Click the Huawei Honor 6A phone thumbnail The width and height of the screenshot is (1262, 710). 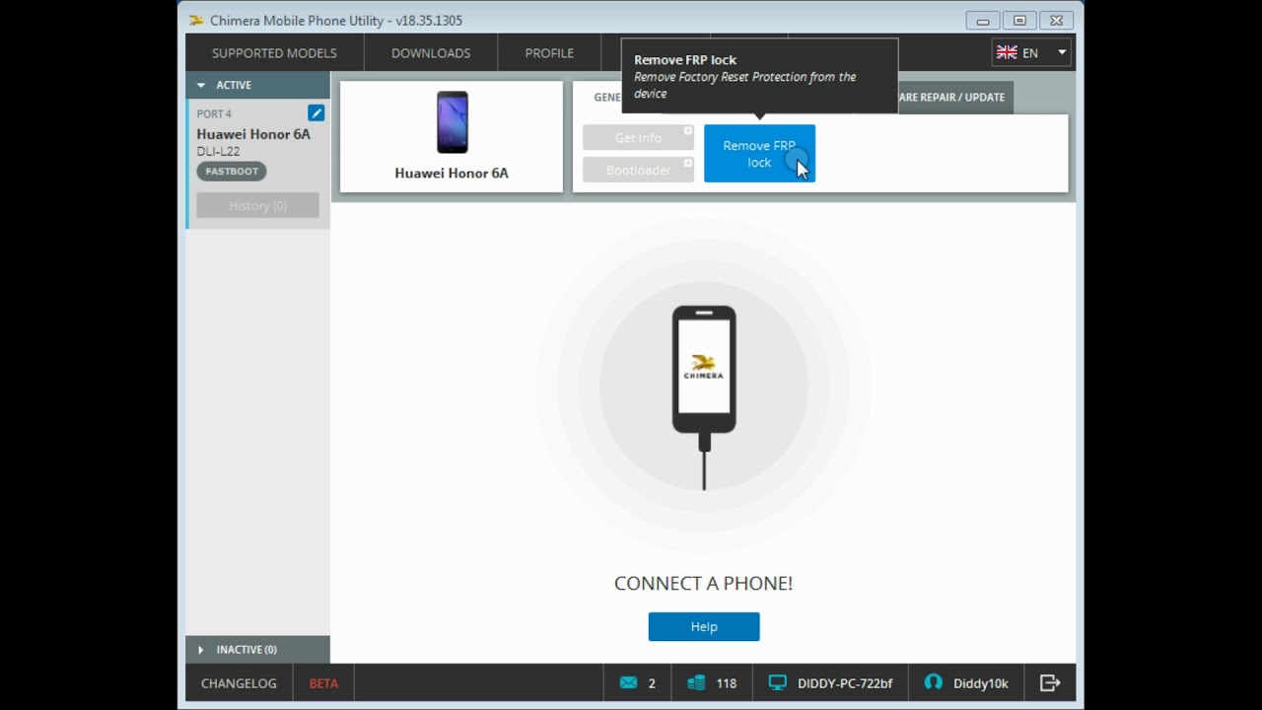coord(453,122)
